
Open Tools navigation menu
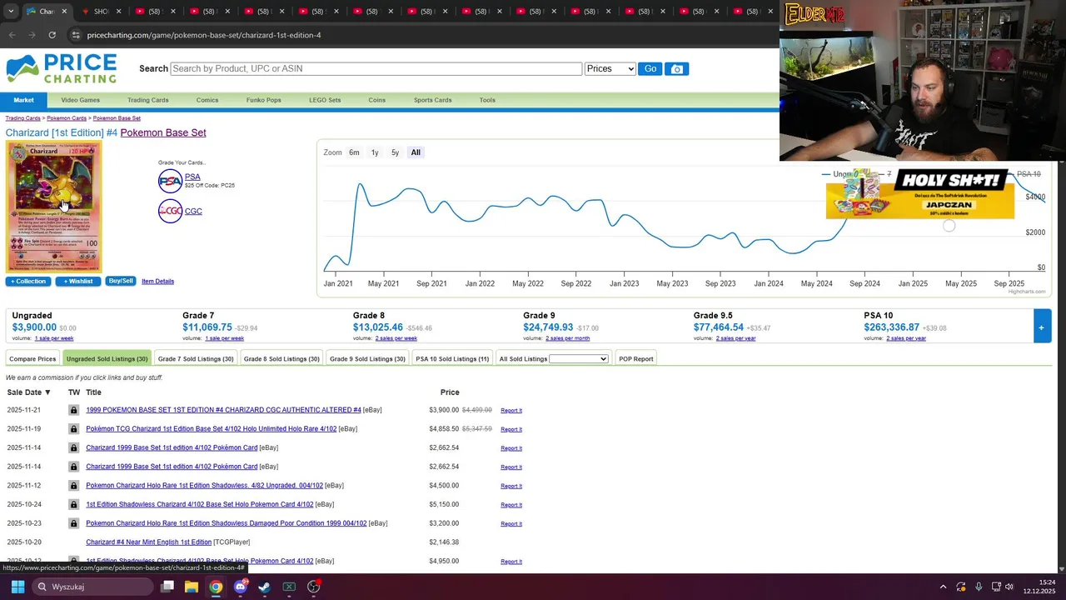pyautogui.click(x=487, y=100)
